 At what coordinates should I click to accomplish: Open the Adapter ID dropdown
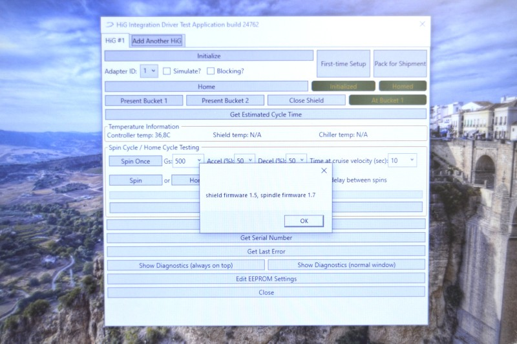[x=149, y=71]
